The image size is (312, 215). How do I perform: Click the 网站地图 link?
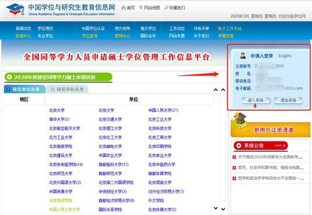point(152,8)
